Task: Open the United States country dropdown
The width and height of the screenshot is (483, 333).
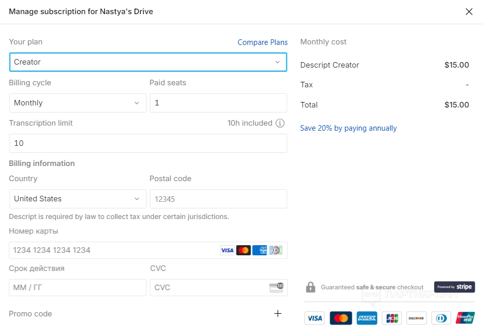Action: click(78, 199)
